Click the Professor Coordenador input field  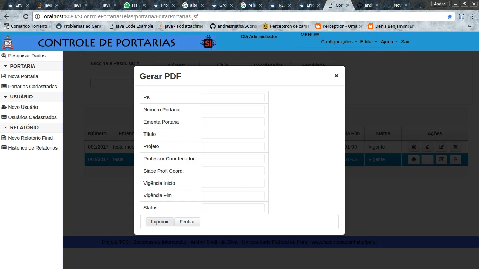click(233, 159)
